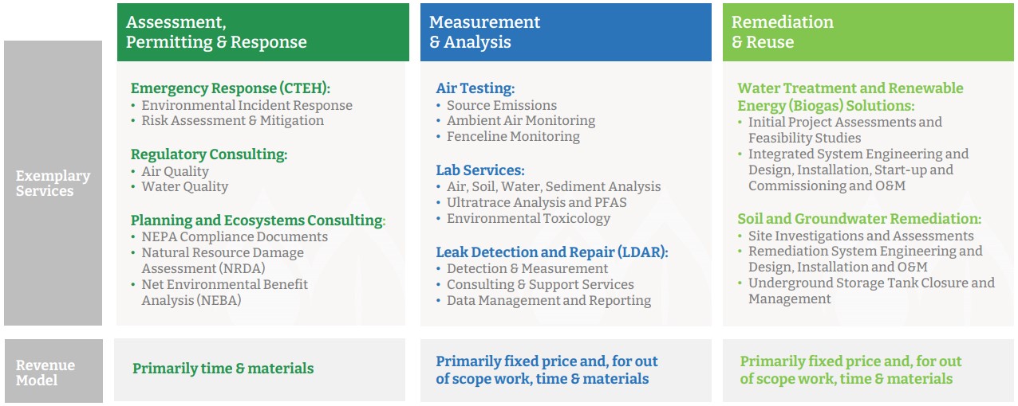Click the Regulatory Consulting heading
This screenshot has height=406, width=1018.
click(x=208, y=154)
